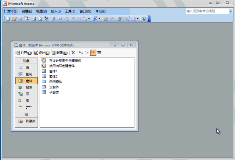Click the Paste clipboard icon
Screen dimensions: 235x160
coord(66,19)
